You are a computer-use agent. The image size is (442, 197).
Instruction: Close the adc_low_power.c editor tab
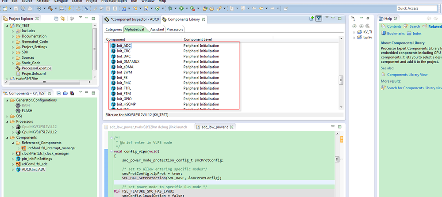pos(232,127)
